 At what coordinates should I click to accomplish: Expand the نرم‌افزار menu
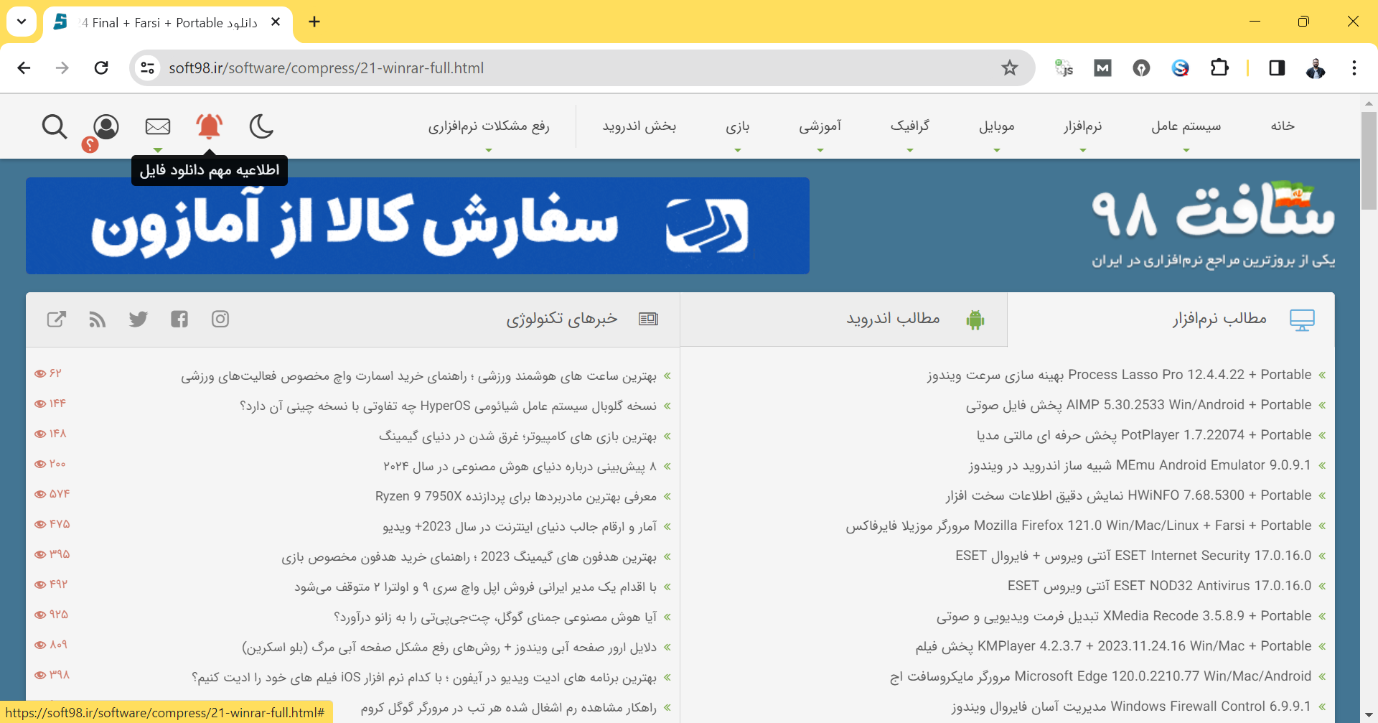pos(1083,127)
